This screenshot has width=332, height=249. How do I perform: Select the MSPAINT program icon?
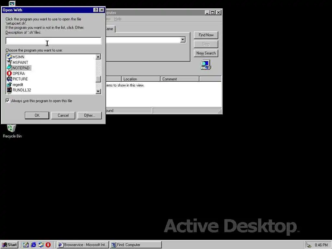9,62
